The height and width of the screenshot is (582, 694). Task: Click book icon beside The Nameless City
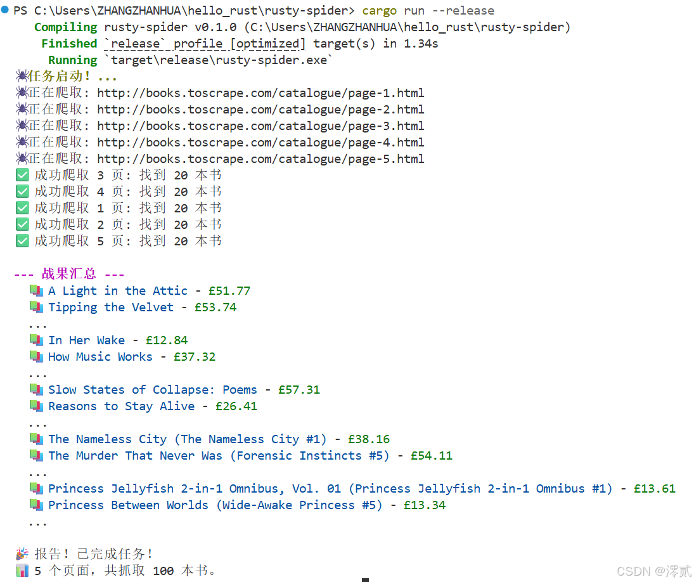tap(36, 439)
